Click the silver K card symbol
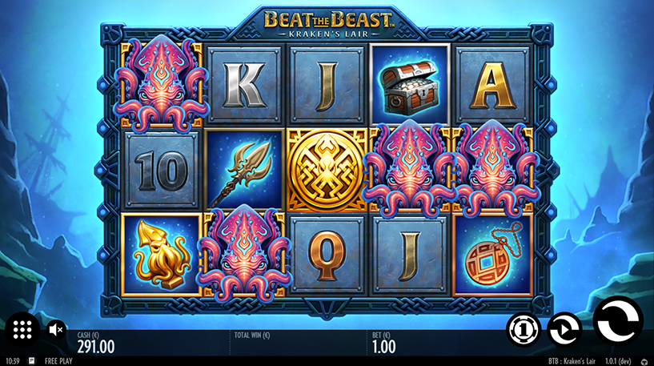This screenshot has width=654, height=366. [x=245, y=86]
